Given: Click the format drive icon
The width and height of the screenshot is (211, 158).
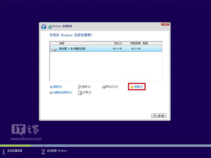Looking at the screenshot, I should [x=104, y=87].
